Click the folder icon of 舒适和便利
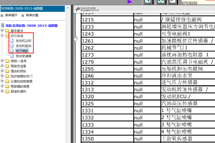Viewport: 215px width, 143px height. click(7, 91)
